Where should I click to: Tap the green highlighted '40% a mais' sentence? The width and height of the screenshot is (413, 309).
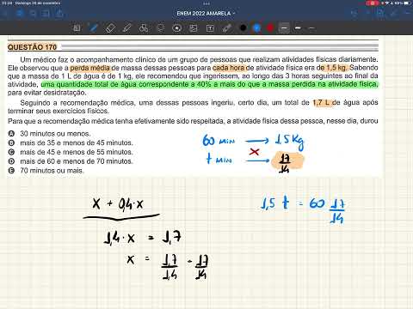pyautogui.click(x=210, y=84)
